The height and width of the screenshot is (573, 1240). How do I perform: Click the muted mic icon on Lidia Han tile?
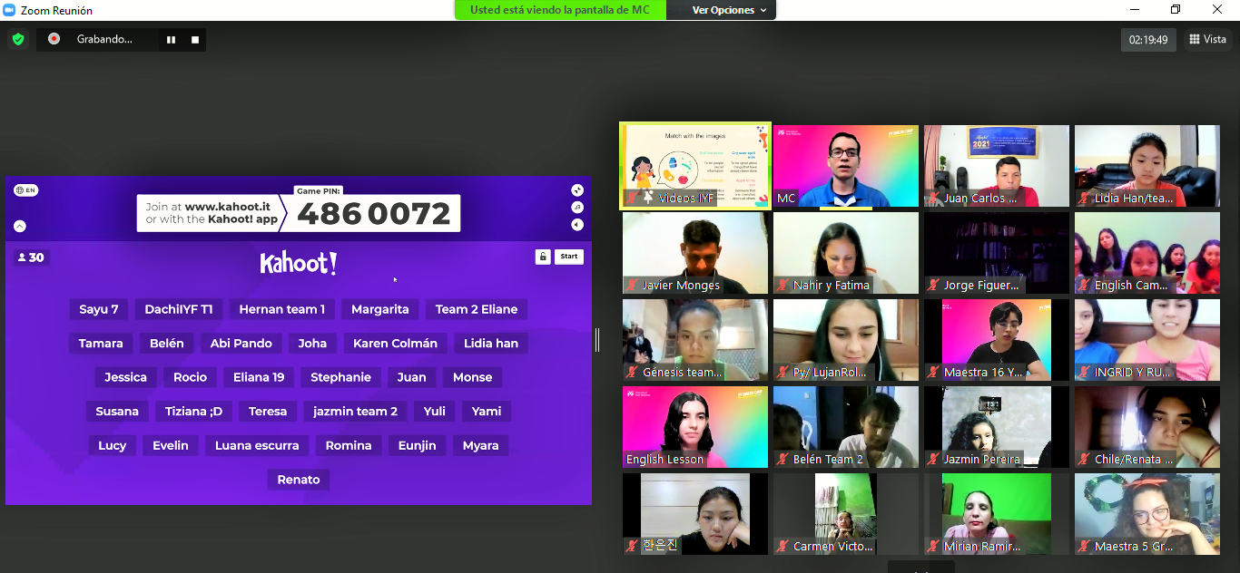coord(1084,198)
